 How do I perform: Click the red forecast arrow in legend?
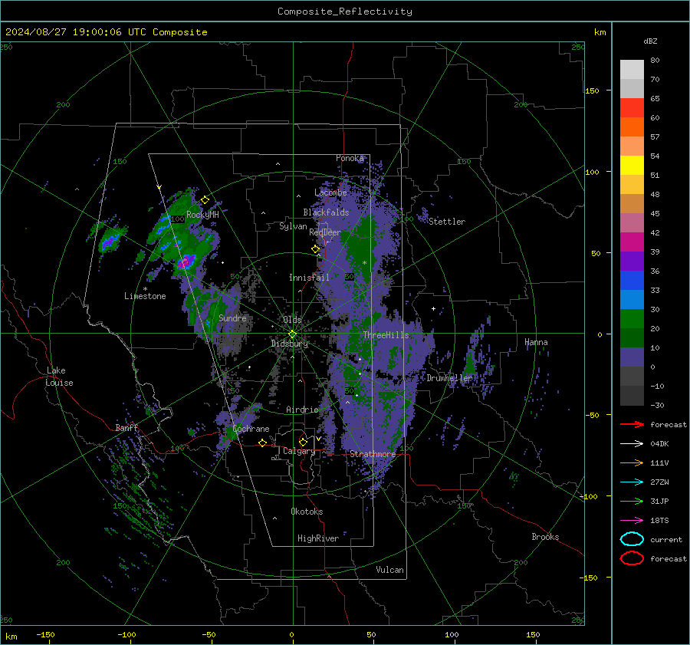632,424
